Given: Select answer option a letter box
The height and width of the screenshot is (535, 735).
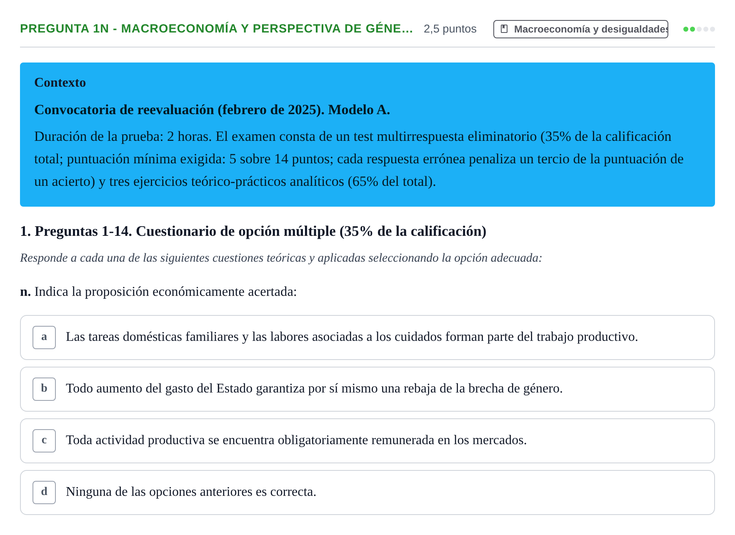Looking at the screenshot, I should (x=44, y=337).
